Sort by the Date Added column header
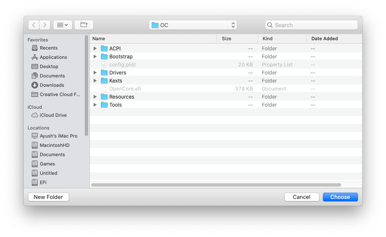Viewport: 386px width, 237px height. coord(334,39)
